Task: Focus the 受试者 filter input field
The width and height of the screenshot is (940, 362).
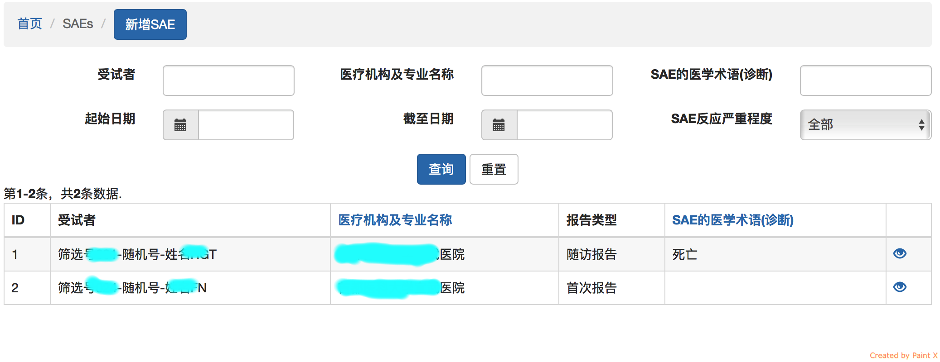Action: pyautogui.click(x=228, y=81)
